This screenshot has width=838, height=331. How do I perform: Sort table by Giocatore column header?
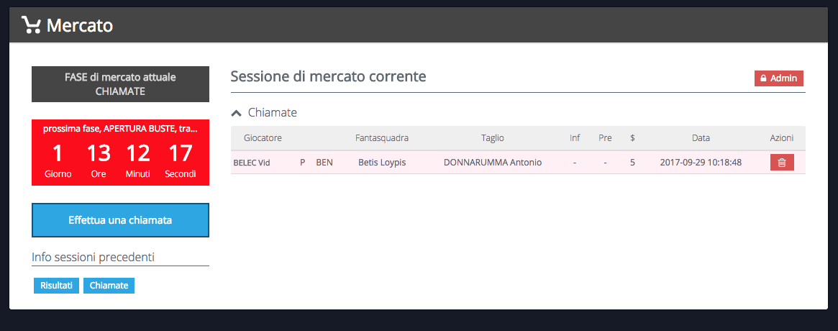(x=263, y=137)
